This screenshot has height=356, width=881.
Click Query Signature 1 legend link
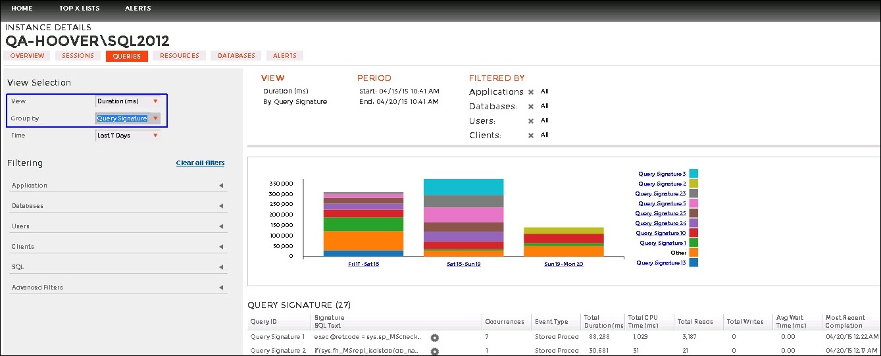(663, 243)
